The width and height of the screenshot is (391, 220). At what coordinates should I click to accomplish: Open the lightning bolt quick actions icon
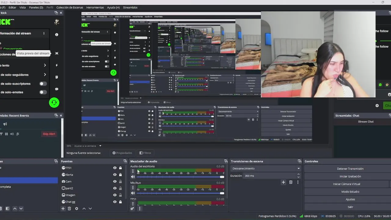point(57,65)
